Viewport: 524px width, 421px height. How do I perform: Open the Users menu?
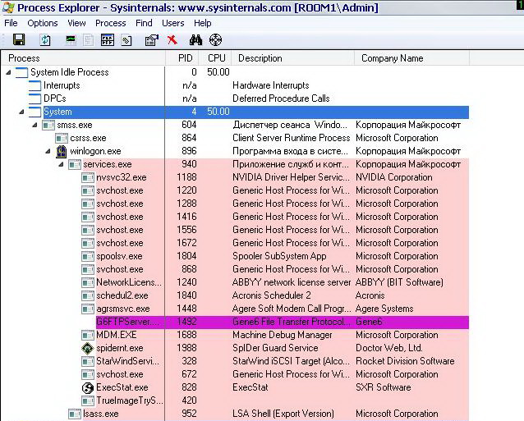pyautogui.click(x=173, y=23)
